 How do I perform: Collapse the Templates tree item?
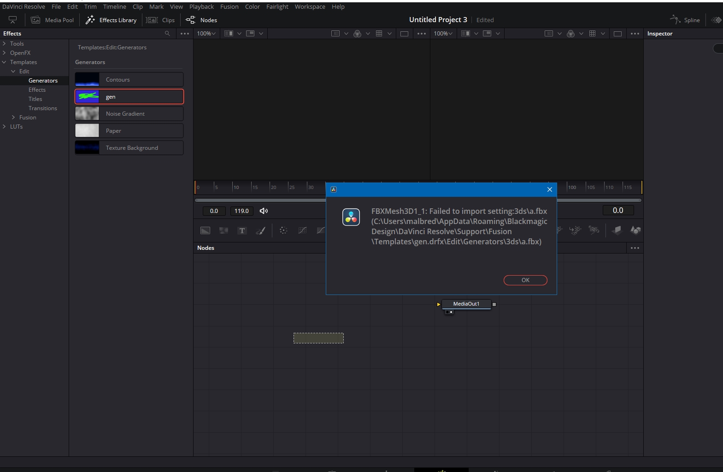pos(4,62)
